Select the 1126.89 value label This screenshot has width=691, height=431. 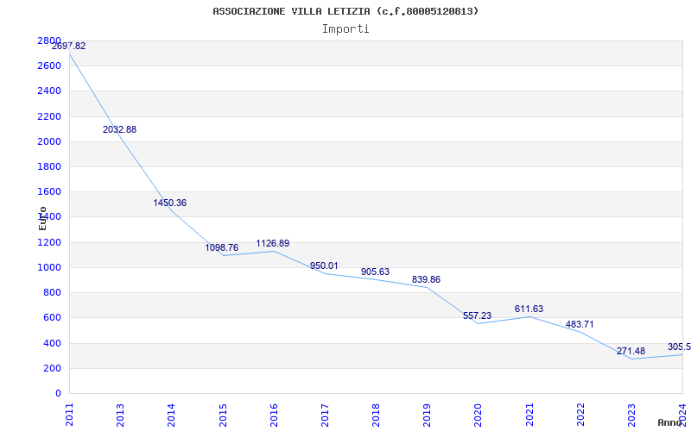(273, 244)
